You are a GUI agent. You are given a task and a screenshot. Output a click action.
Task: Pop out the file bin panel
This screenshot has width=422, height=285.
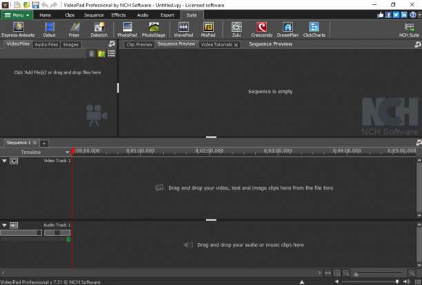coord(112,43)
